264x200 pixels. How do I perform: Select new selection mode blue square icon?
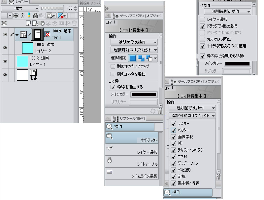click(x=133, y=59)
